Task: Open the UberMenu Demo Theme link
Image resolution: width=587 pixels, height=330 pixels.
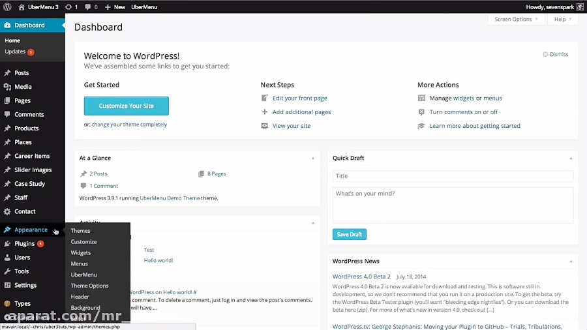Action: point(170,198)
